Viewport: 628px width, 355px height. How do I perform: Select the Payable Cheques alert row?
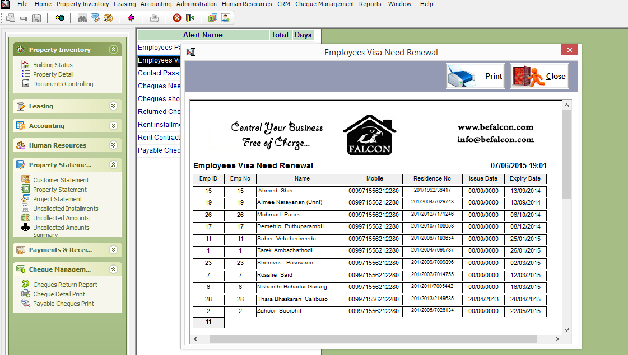click(x=159, y=150)
